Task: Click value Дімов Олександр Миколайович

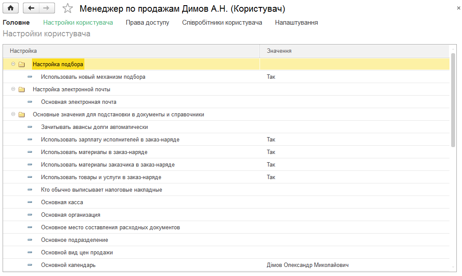Action: pos(308,265)
